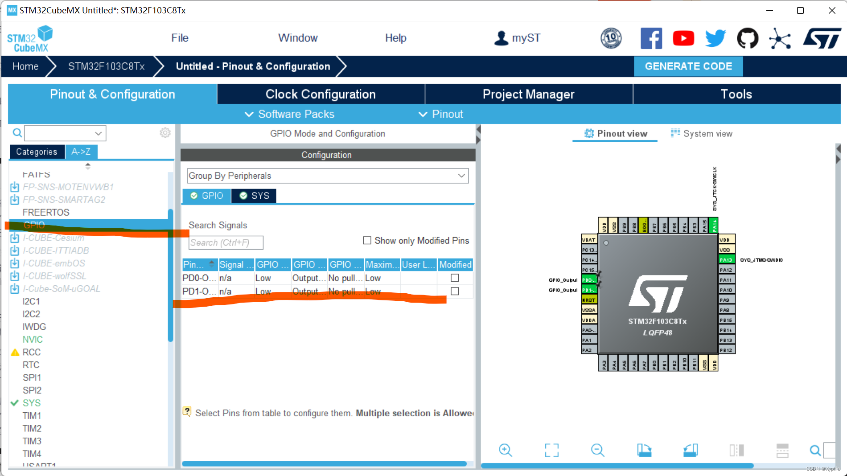
Task: Select TIM2 in the category list
Action: click(32, 428)
